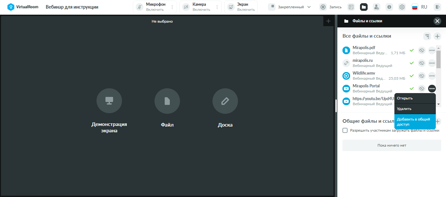
Task: Expand the 'Закрепленный' layout dropdown
Action: click(x=309, y=7)
